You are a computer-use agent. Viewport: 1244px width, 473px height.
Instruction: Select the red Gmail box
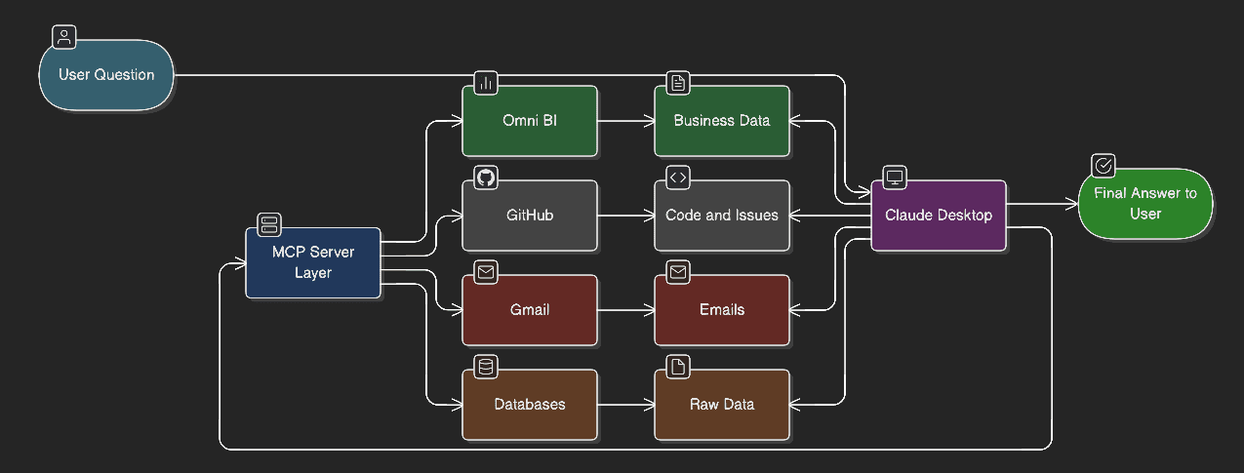coord(530,310)
